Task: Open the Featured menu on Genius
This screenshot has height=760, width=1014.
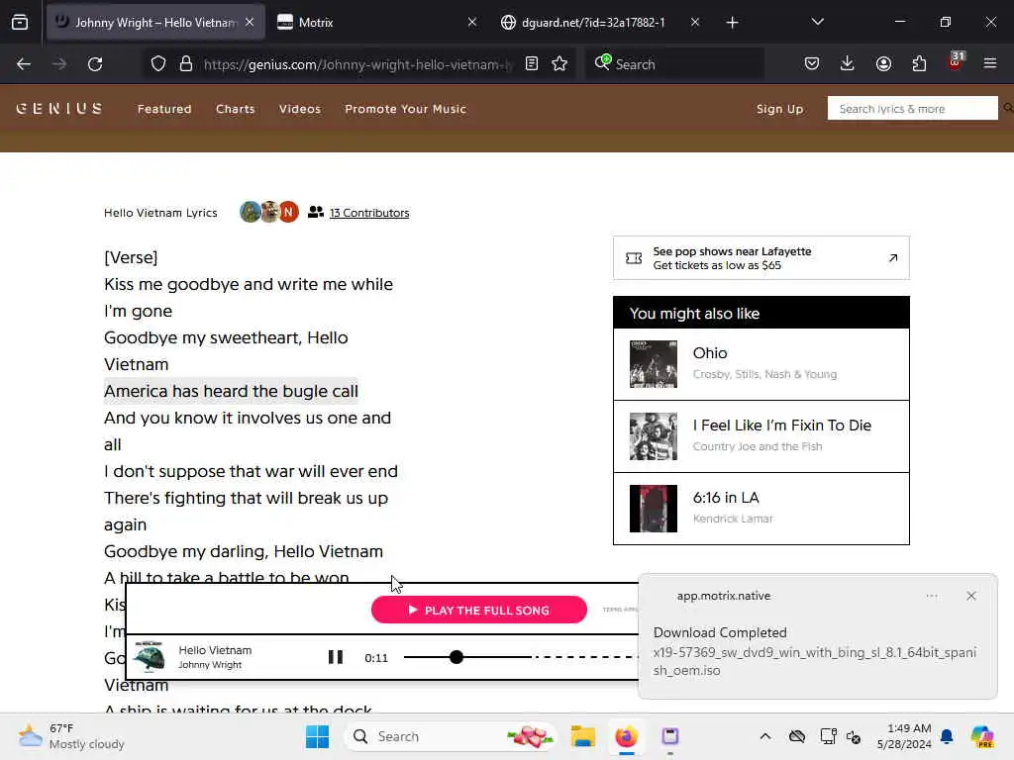Action: coord(164,109)
